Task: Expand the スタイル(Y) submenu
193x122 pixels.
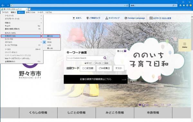Action: click(x=22, y=42)
